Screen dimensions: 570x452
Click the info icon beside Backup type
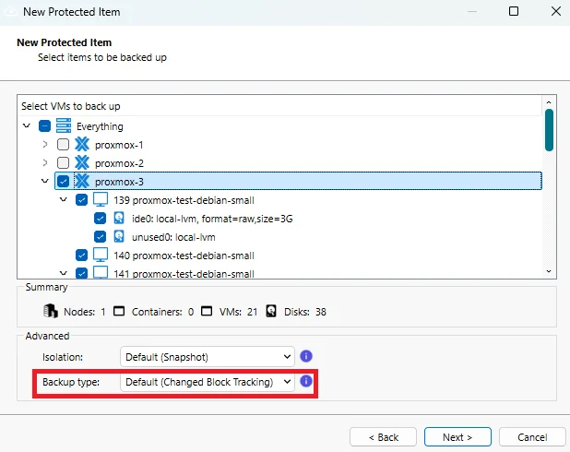[x=307, y=381]
